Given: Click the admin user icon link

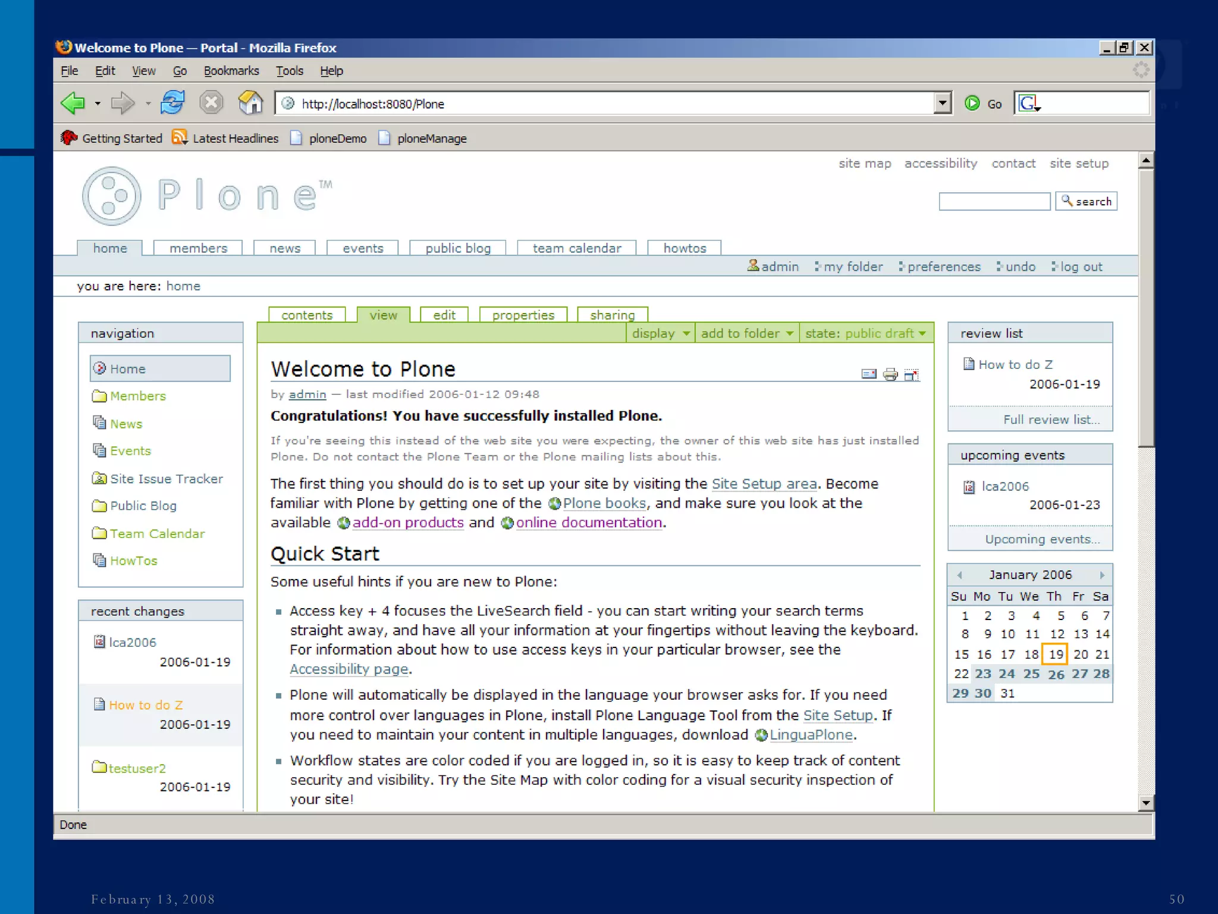Looking at the screenshot, I should 773,267.
